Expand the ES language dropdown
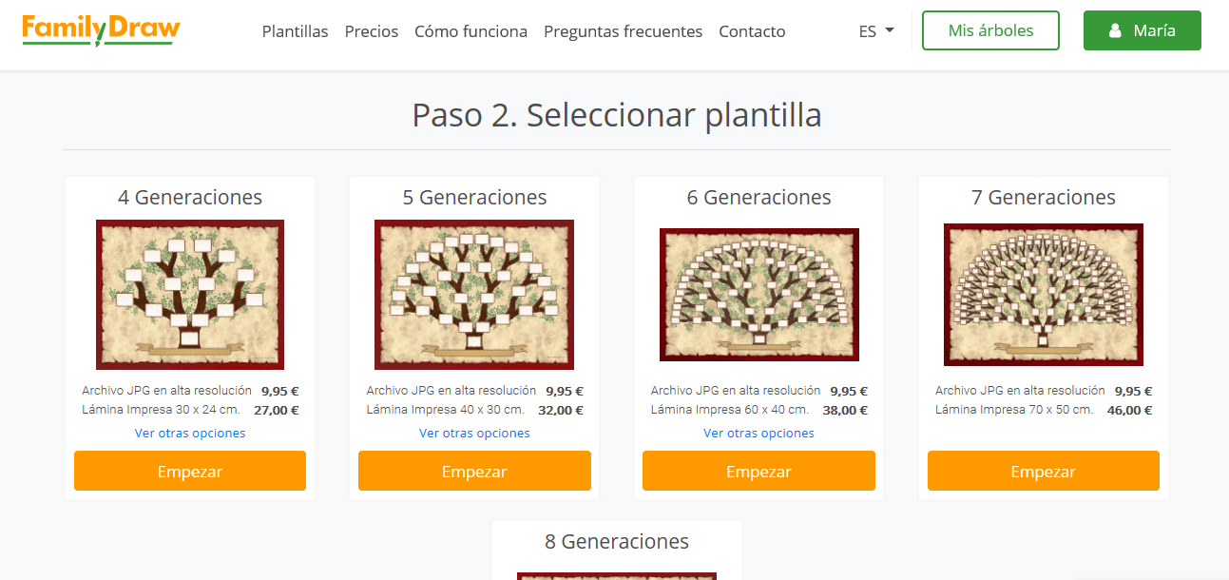The image size is (1229, 580). (x=875, y=31)
